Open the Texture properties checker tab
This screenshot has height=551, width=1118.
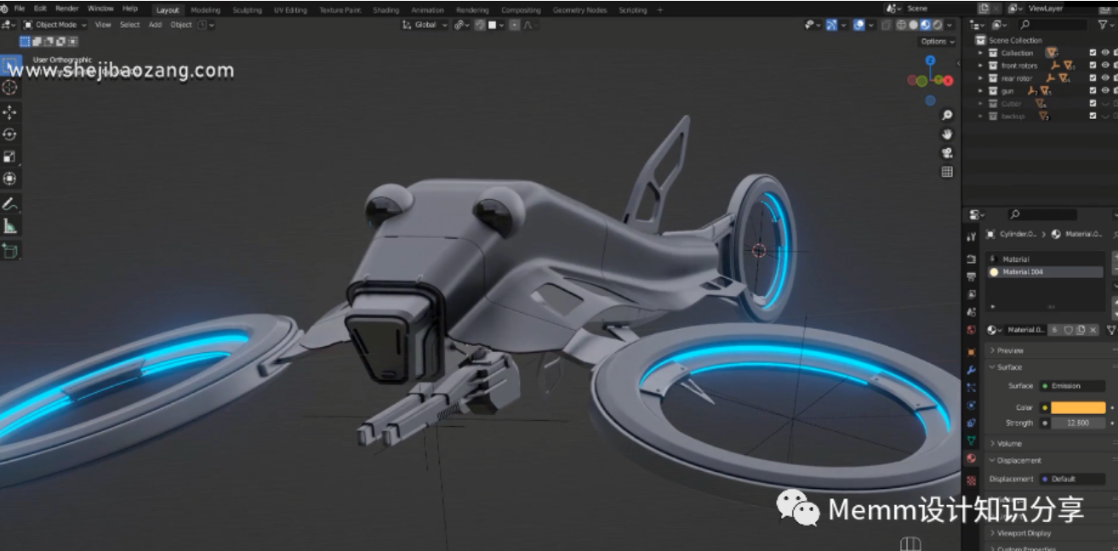971,480
